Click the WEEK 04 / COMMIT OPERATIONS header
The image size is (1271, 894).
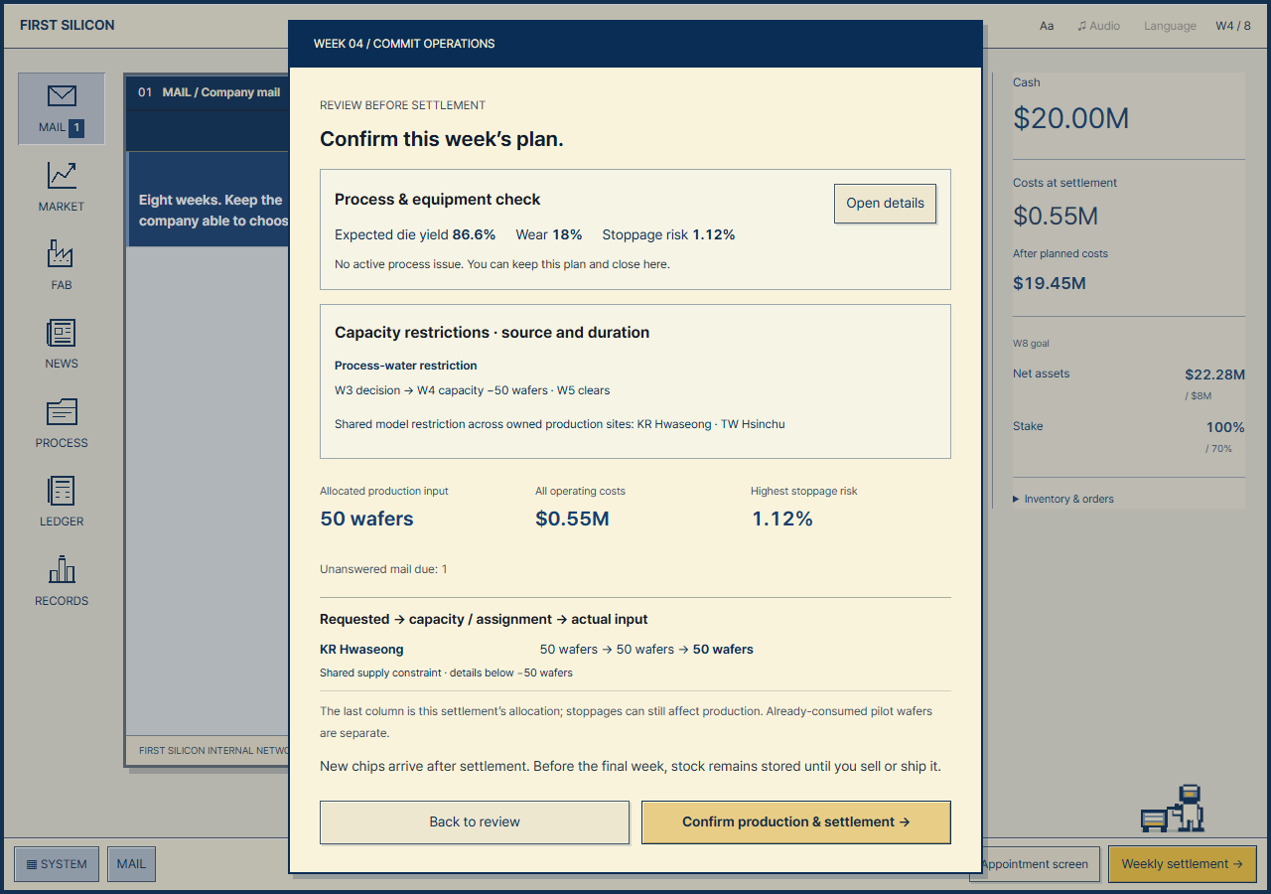(x=404, y=44)
